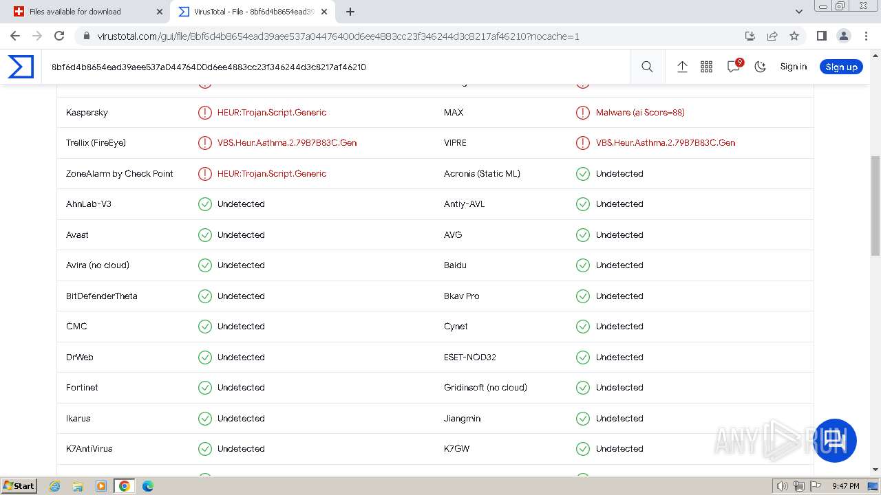
Task: Click the Avira (no cloud) vendor name
Action: pos(98,265)
